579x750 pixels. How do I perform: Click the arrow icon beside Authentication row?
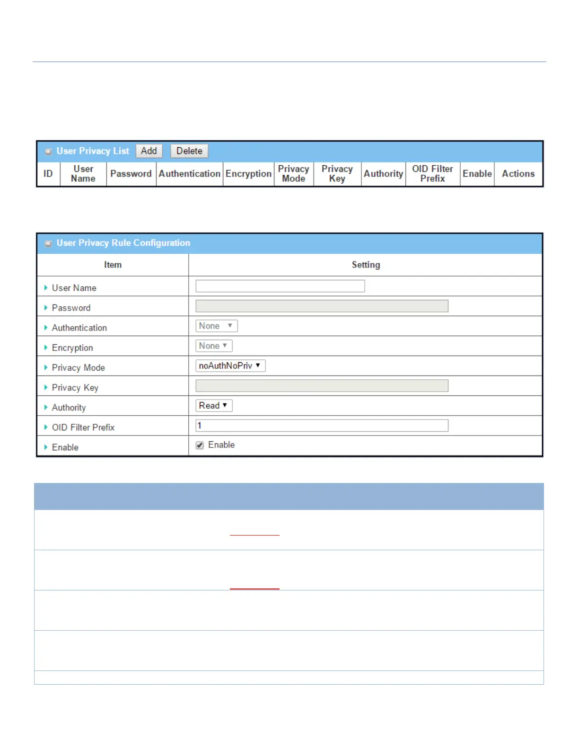click(x=46, y=327)
